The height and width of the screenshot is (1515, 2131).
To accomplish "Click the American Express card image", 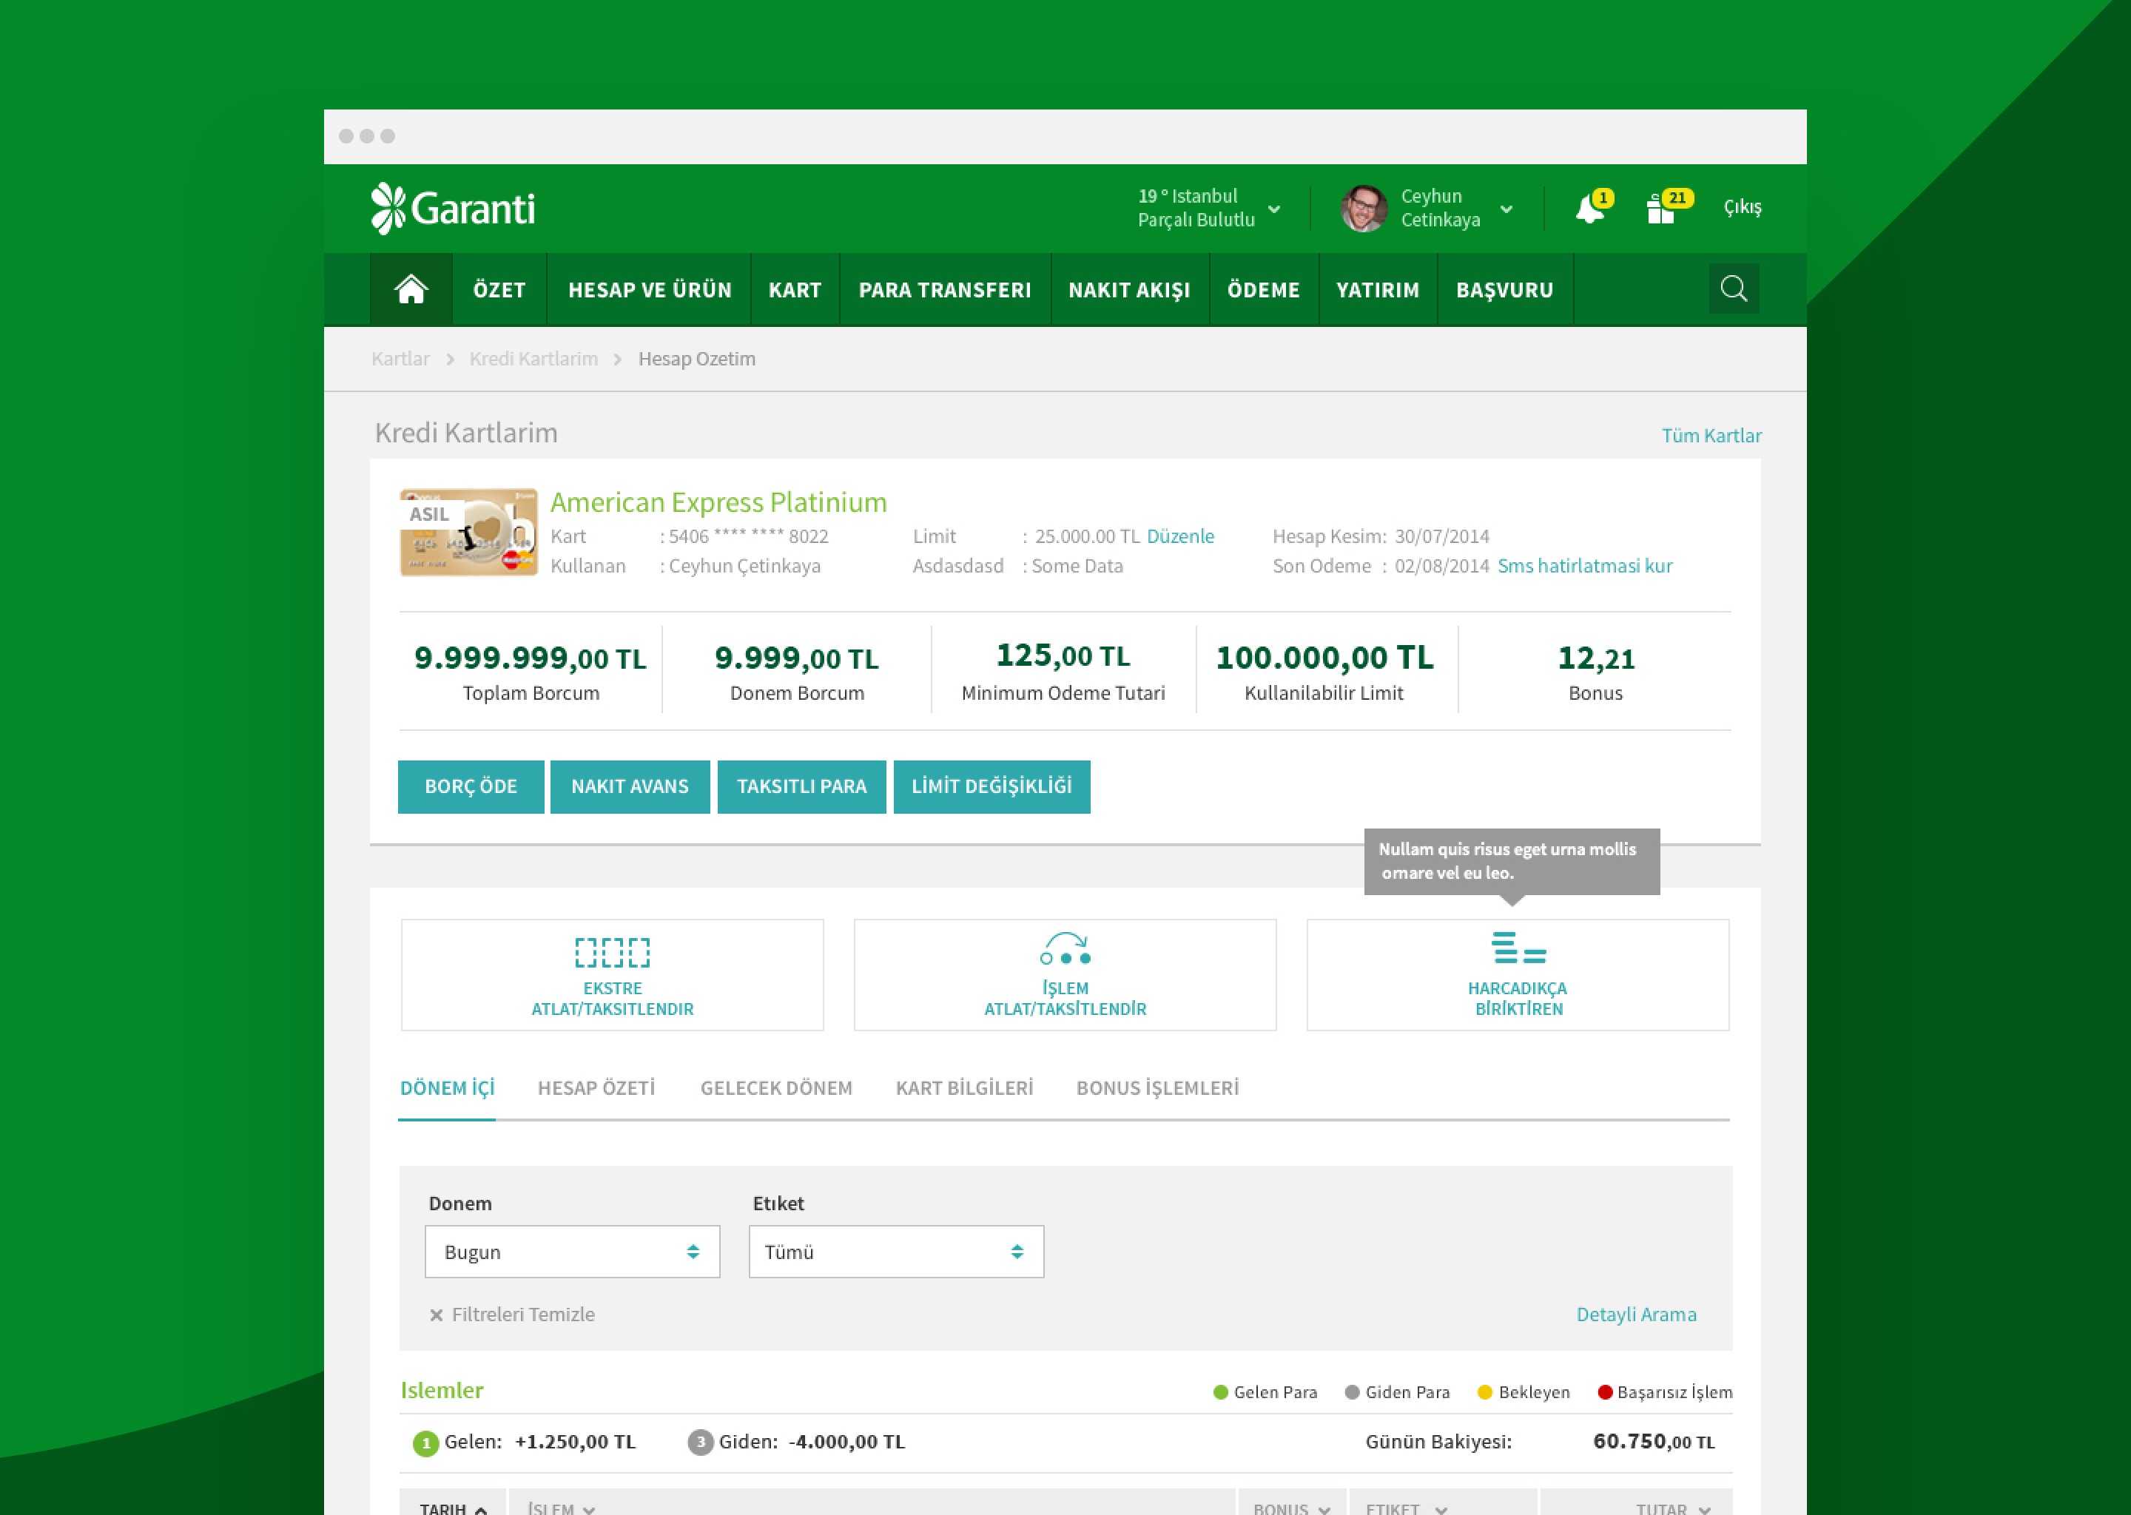I will point(468,532).
